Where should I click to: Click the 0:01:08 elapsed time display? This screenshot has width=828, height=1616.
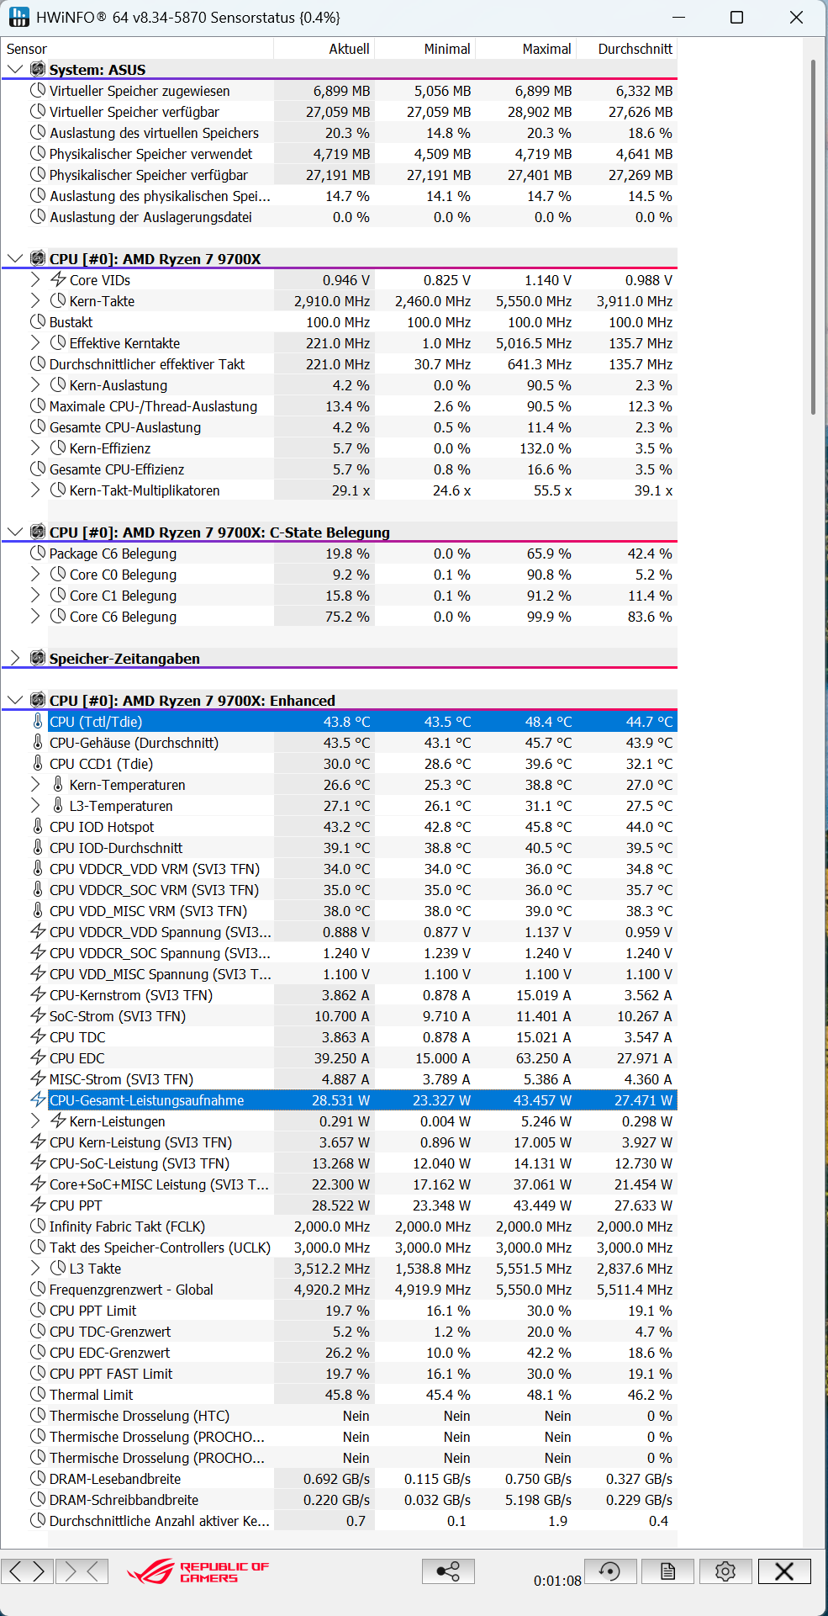point(557,1581)
